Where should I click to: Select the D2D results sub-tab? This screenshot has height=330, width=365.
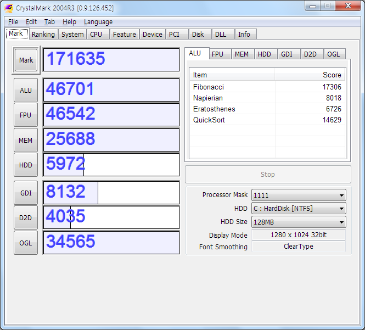(x=311, y=54)
